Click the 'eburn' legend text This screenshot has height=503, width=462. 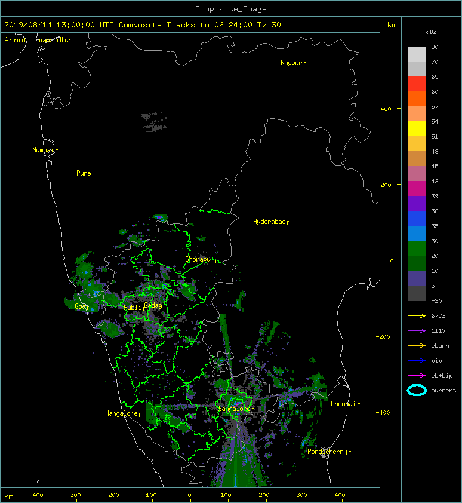pyautogui.click(x=440, y=346)
